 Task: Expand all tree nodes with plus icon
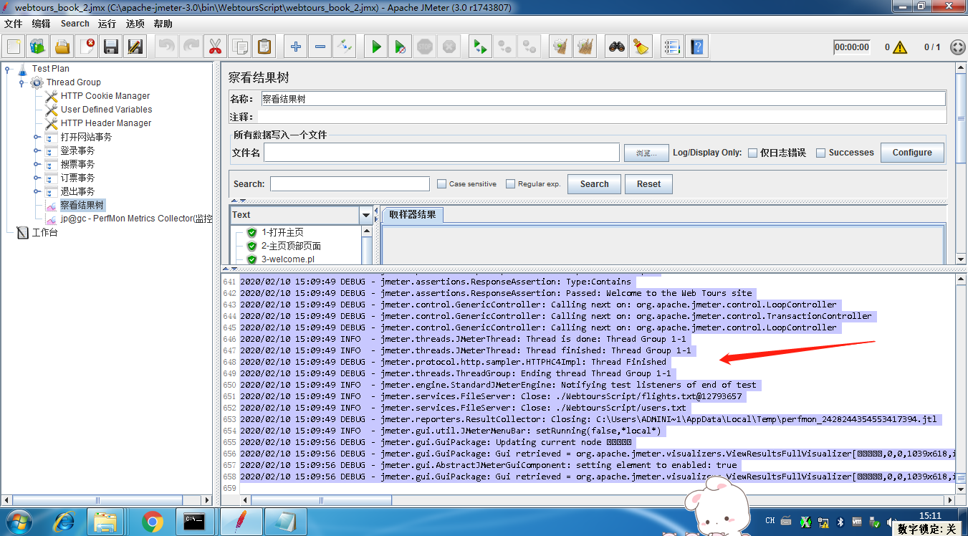pos(295,47)
